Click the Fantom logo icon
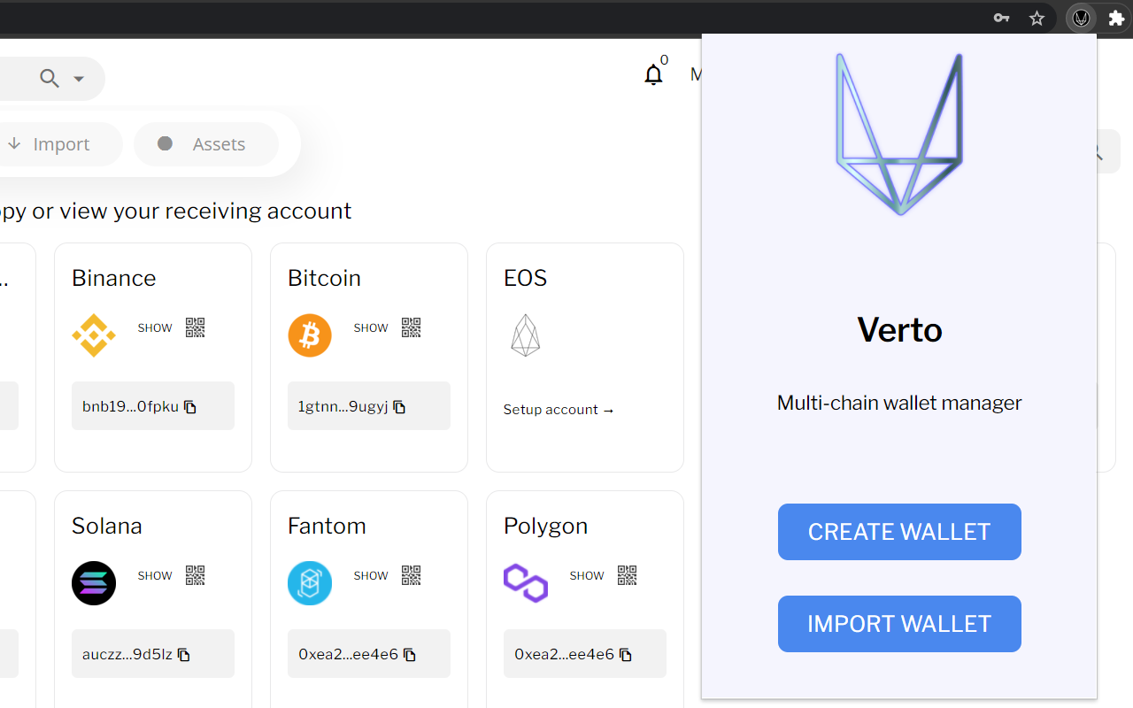The height and width of the screenshot is (708, 1133). pyautogui.click(x=310, y=583)
